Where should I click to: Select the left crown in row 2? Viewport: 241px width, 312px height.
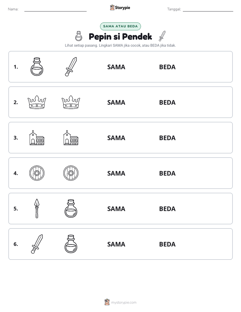pyautogui.click(x=37, y=102)
